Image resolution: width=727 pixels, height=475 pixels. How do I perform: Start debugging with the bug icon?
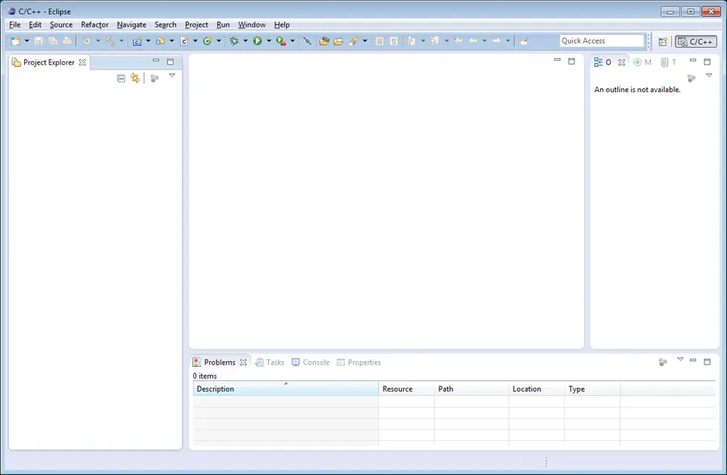(x=234, y=41)
